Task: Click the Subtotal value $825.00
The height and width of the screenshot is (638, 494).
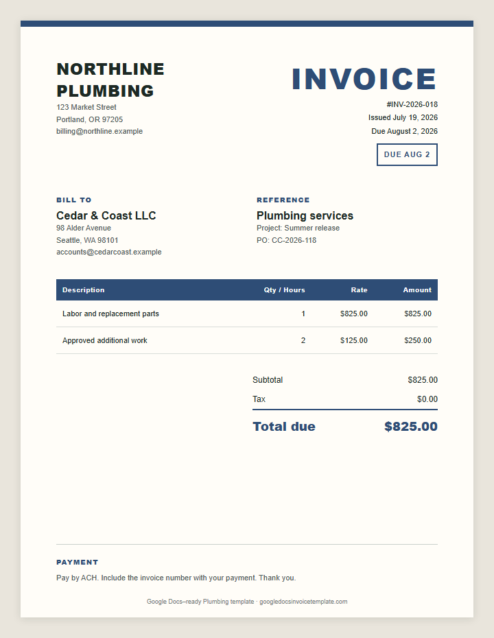Action: pos(423,379)
